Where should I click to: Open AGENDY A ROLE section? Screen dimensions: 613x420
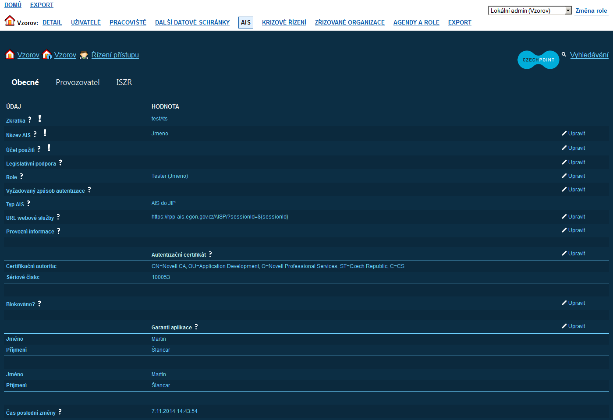point(416,22)
